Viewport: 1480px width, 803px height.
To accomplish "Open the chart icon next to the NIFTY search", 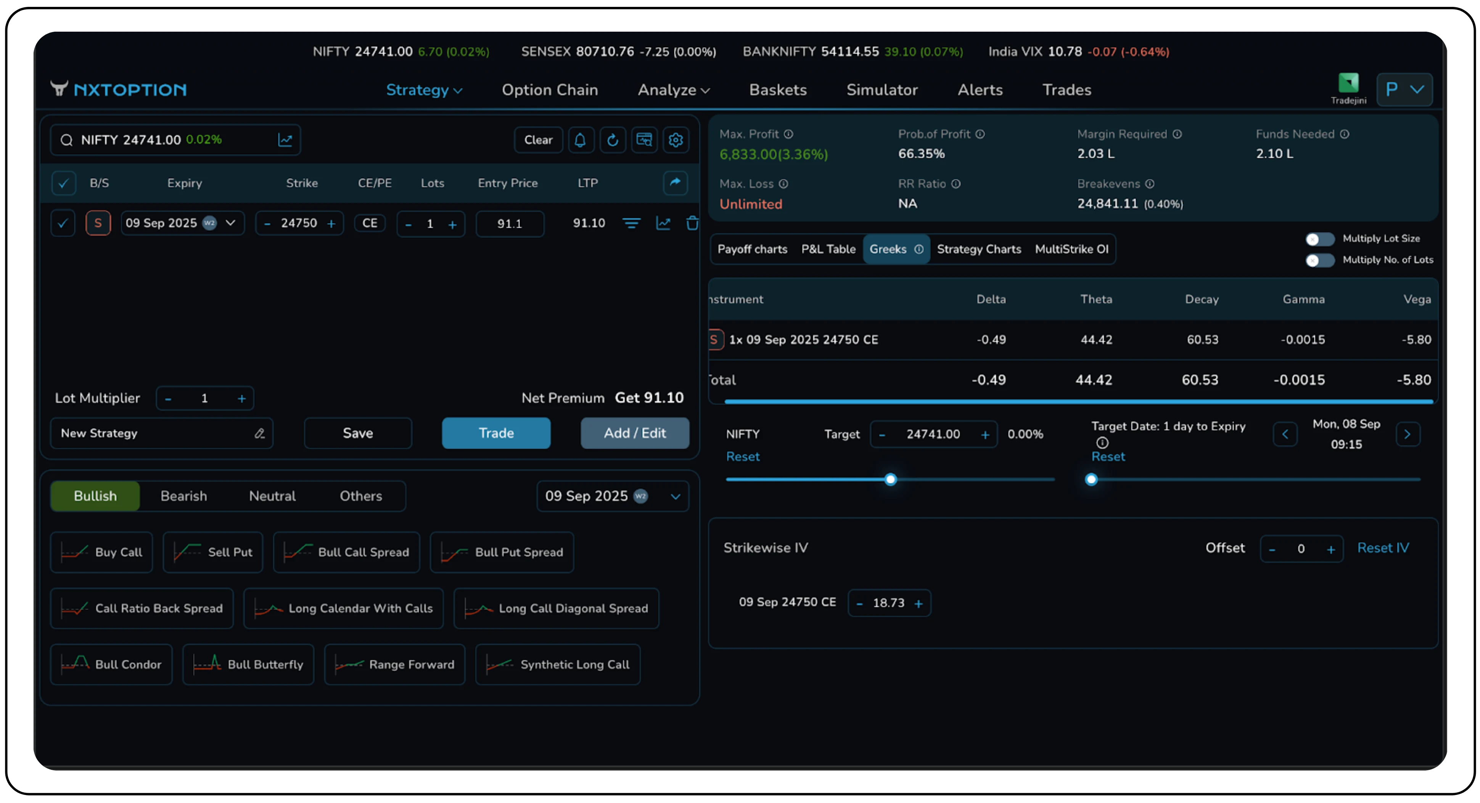I will tap(285, 140).
